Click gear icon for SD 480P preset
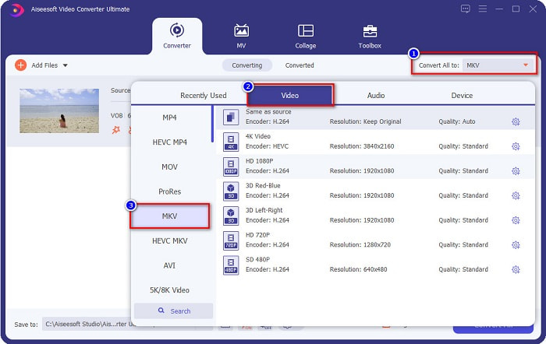546x344 pixels. click(516, 269)
